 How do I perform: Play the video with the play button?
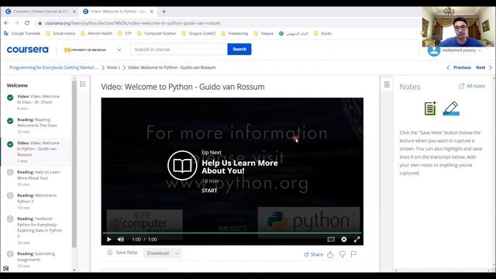point(109,239)
